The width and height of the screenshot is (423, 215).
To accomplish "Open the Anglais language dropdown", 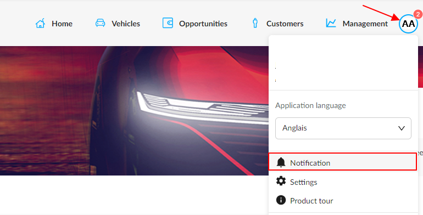I will (x=343, y=128).
